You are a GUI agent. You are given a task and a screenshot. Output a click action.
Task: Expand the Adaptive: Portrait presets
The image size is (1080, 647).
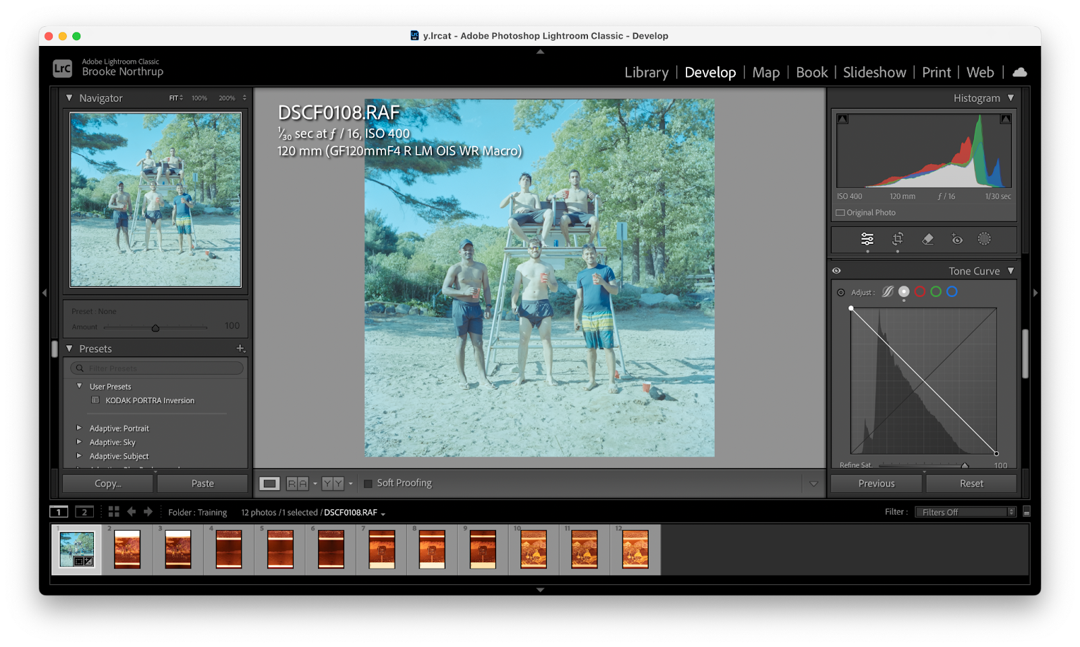click(x=79, y=428)
